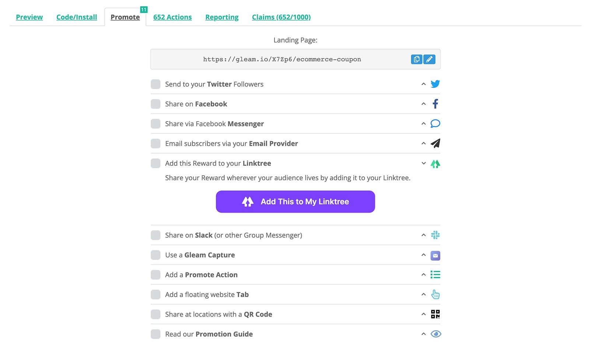Image resolution: width=591 pixels, height=358 pixels.
Task: Click 'Add this Reward to your Linktree' label
Action: (218, 163)
